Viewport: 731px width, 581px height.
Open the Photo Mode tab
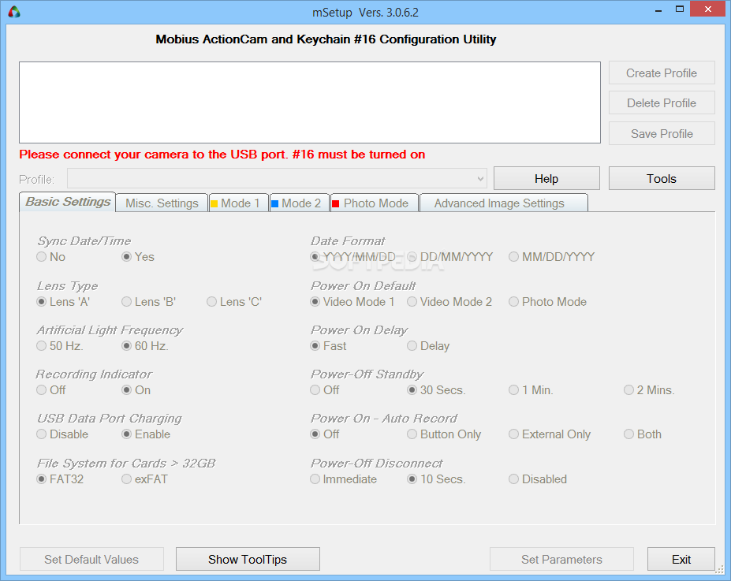pos(375,203)
